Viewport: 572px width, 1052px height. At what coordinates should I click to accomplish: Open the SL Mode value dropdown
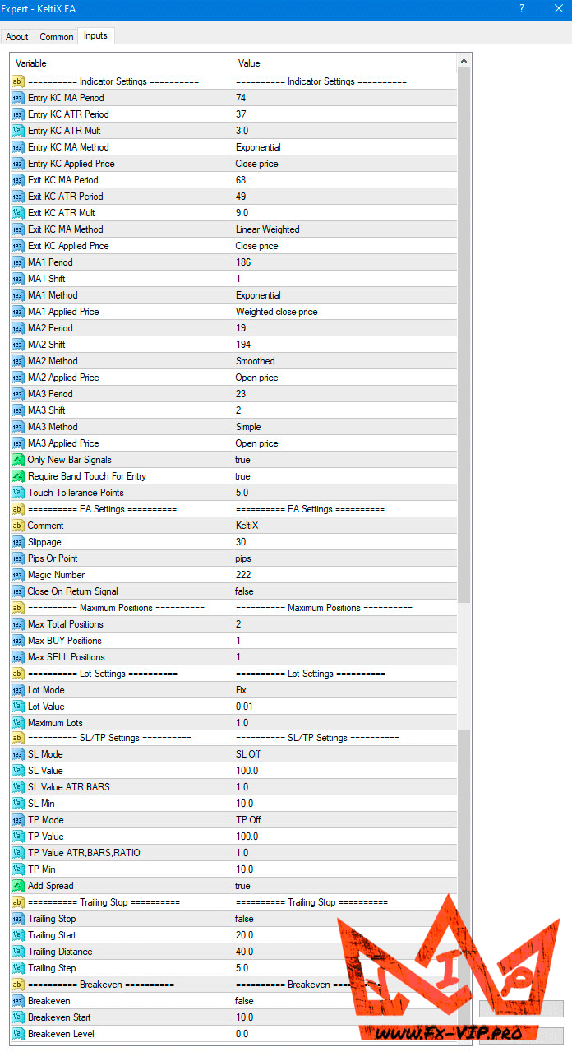tap(344, 754)
